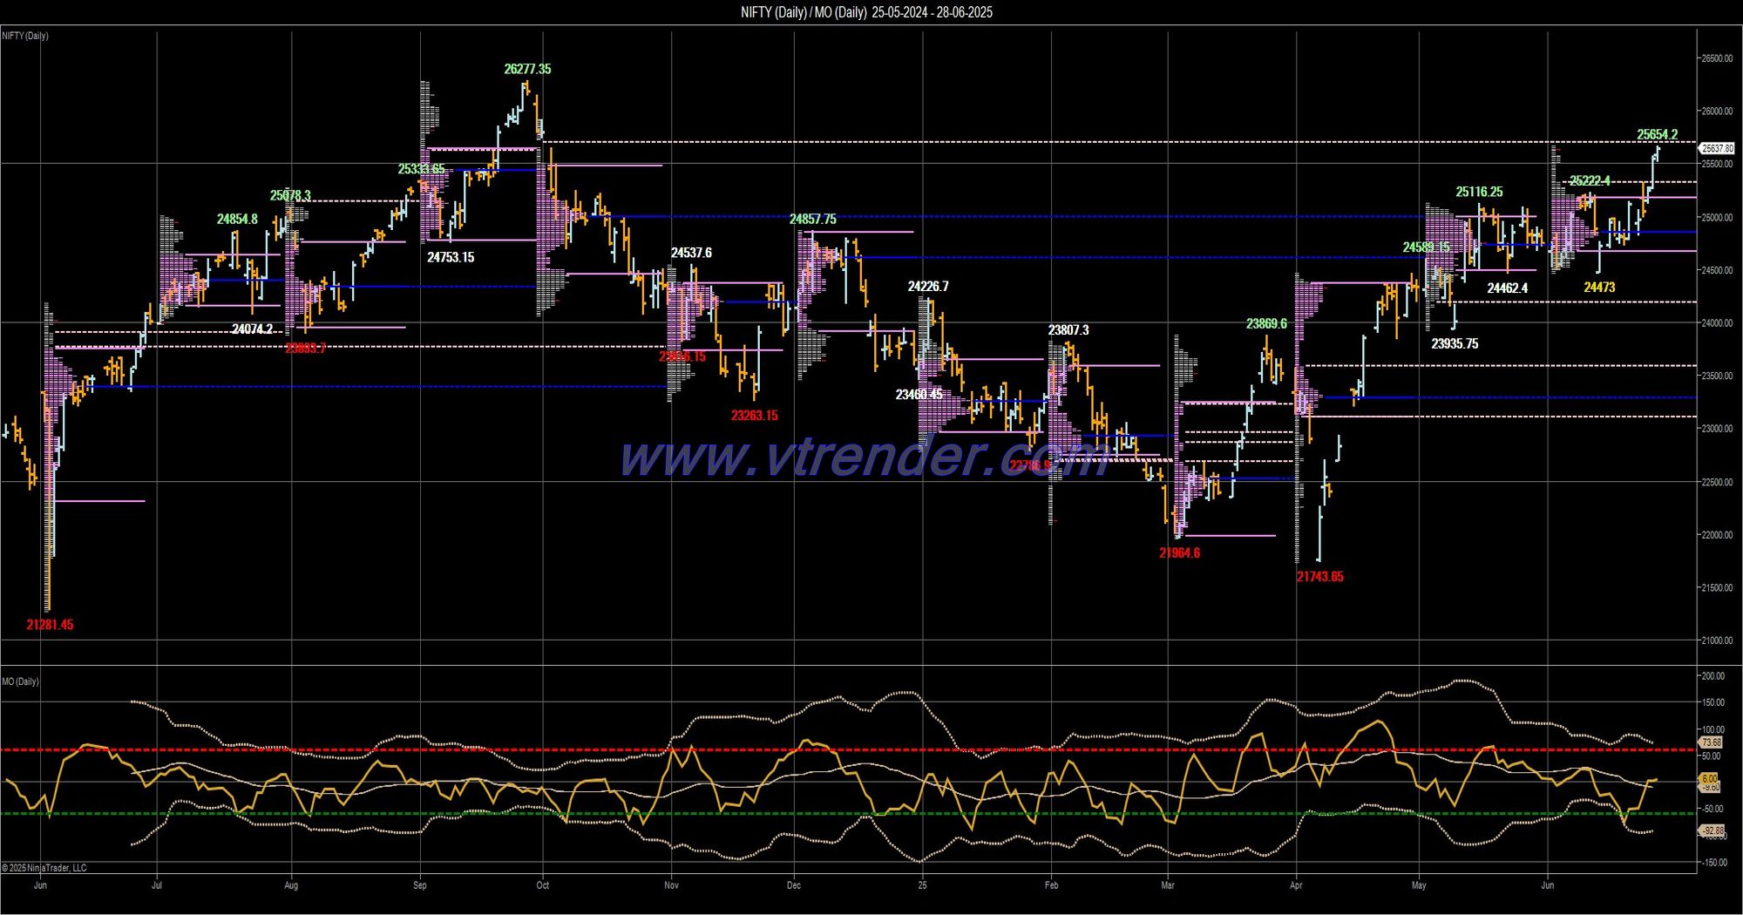
Task: Click the 22000.00 price axis label
Action: pos(1717,534)
